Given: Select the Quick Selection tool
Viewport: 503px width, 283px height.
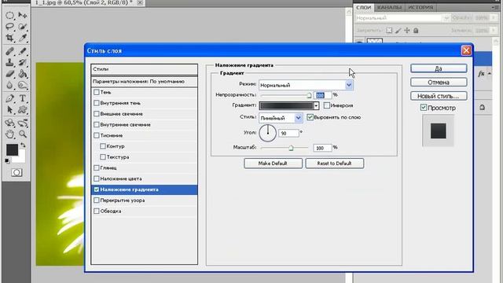Looking at the screenshot, I should pos(23,27).
